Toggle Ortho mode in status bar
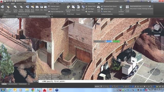 point(108,86)
